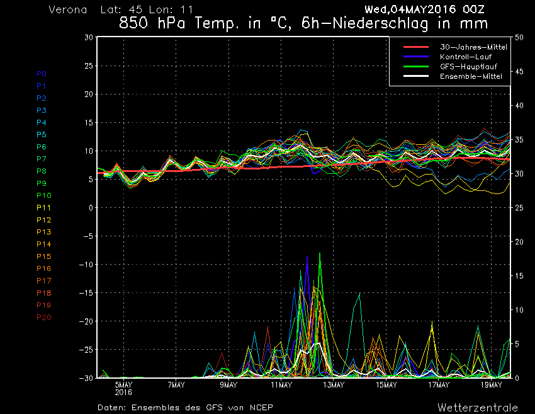
Task: Click the P15 ensemble member label
Action: click(43, 256)
